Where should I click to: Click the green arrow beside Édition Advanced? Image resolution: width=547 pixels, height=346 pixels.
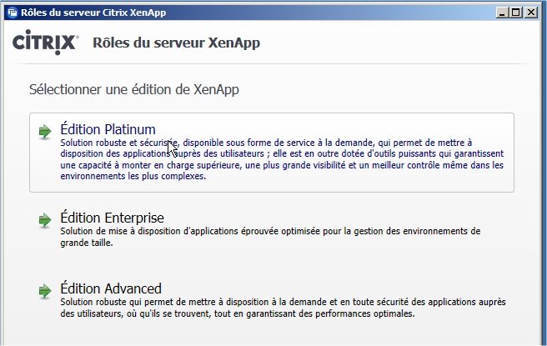click(45, 291)
